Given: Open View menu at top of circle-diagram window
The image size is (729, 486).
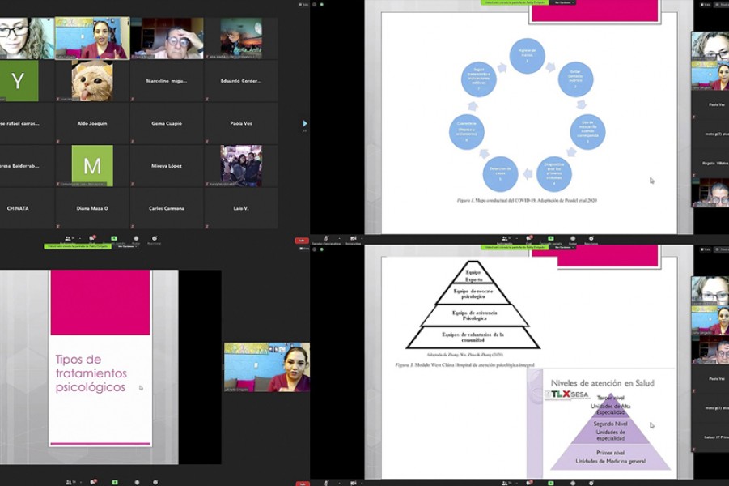Looking at the screenshot, I should 706,5.
